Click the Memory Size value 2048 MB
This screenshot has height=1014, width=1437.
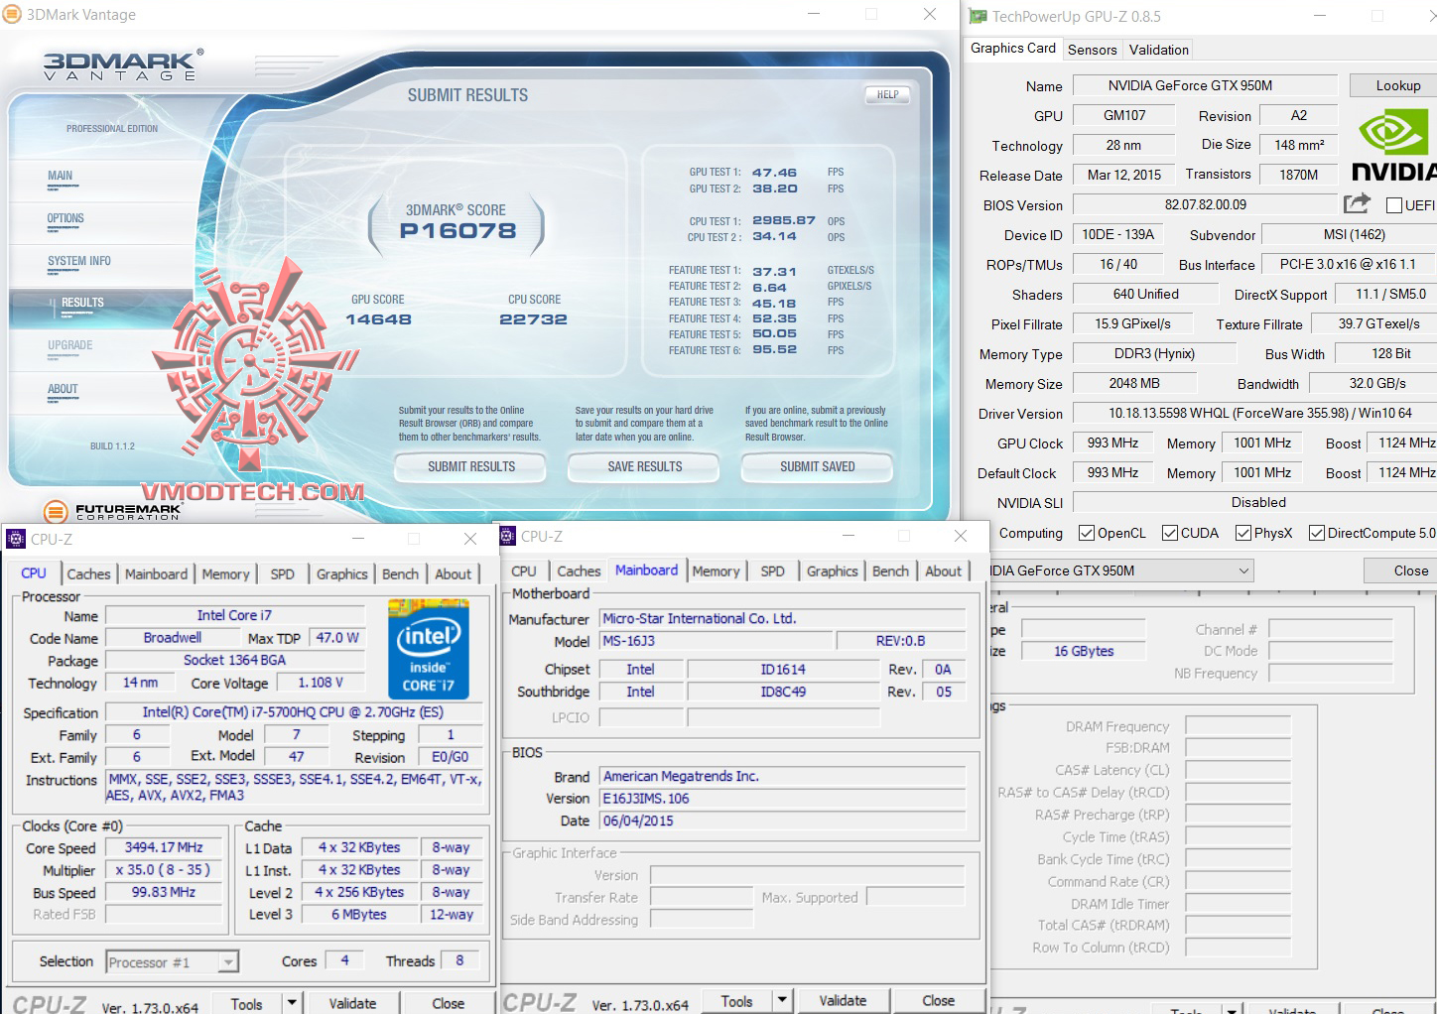click(x=1134, y=383)
